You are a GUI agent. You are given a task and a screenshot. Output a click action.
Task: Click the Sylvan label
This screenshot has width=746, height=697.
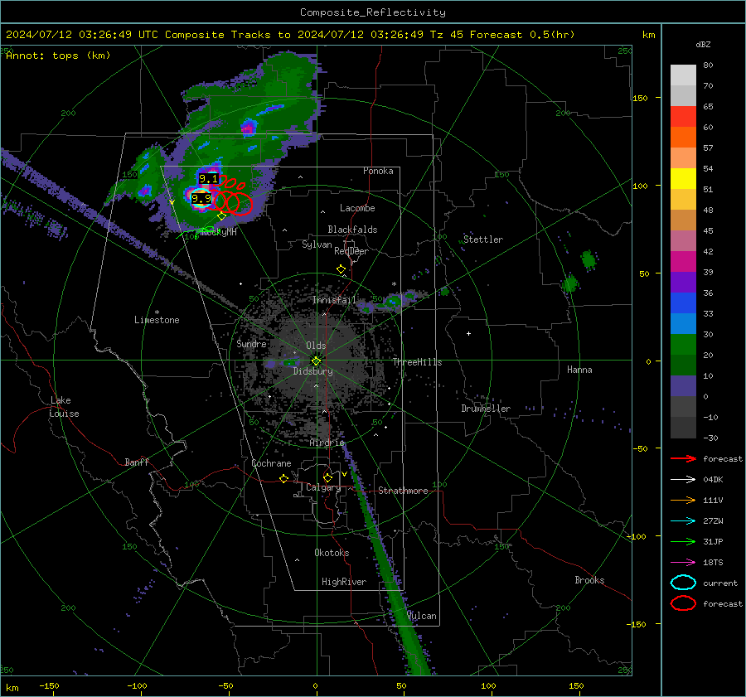point(317,244)
